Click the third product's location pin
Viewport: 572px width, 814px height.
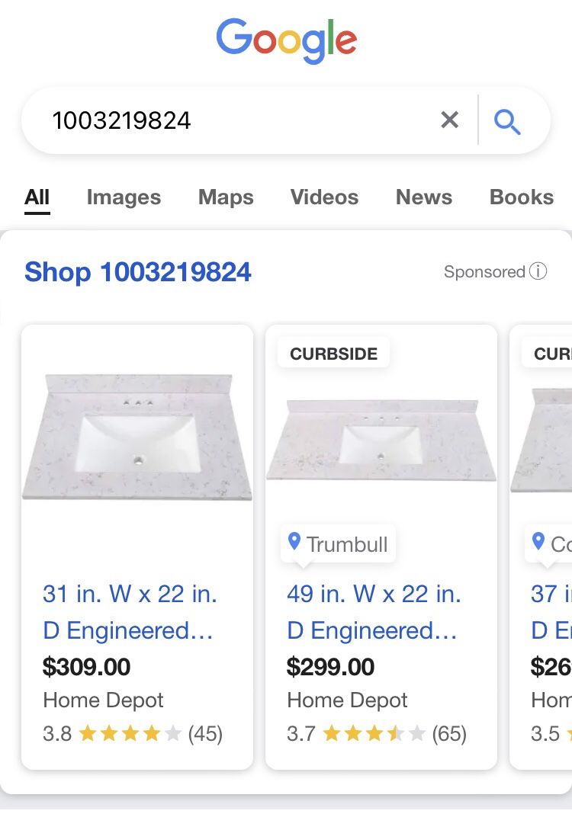pyautogui.click(x=538, y=542)
